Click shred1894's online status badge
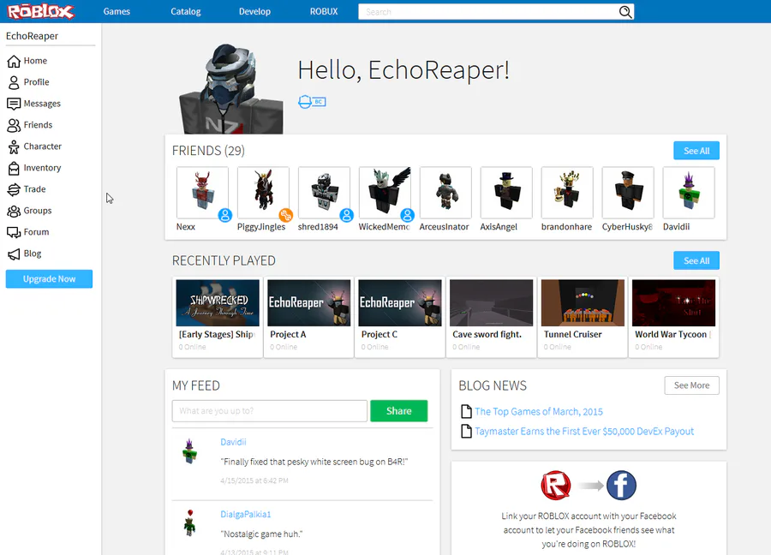The height and width of the screenshot is (555, 771). coord(347,215)
